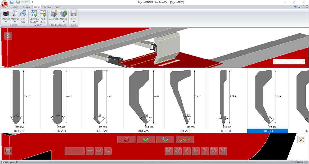Step forward one frame in simulation
Image resolution: width=309 pixels, height=164 pixels.
click(205, 151)
